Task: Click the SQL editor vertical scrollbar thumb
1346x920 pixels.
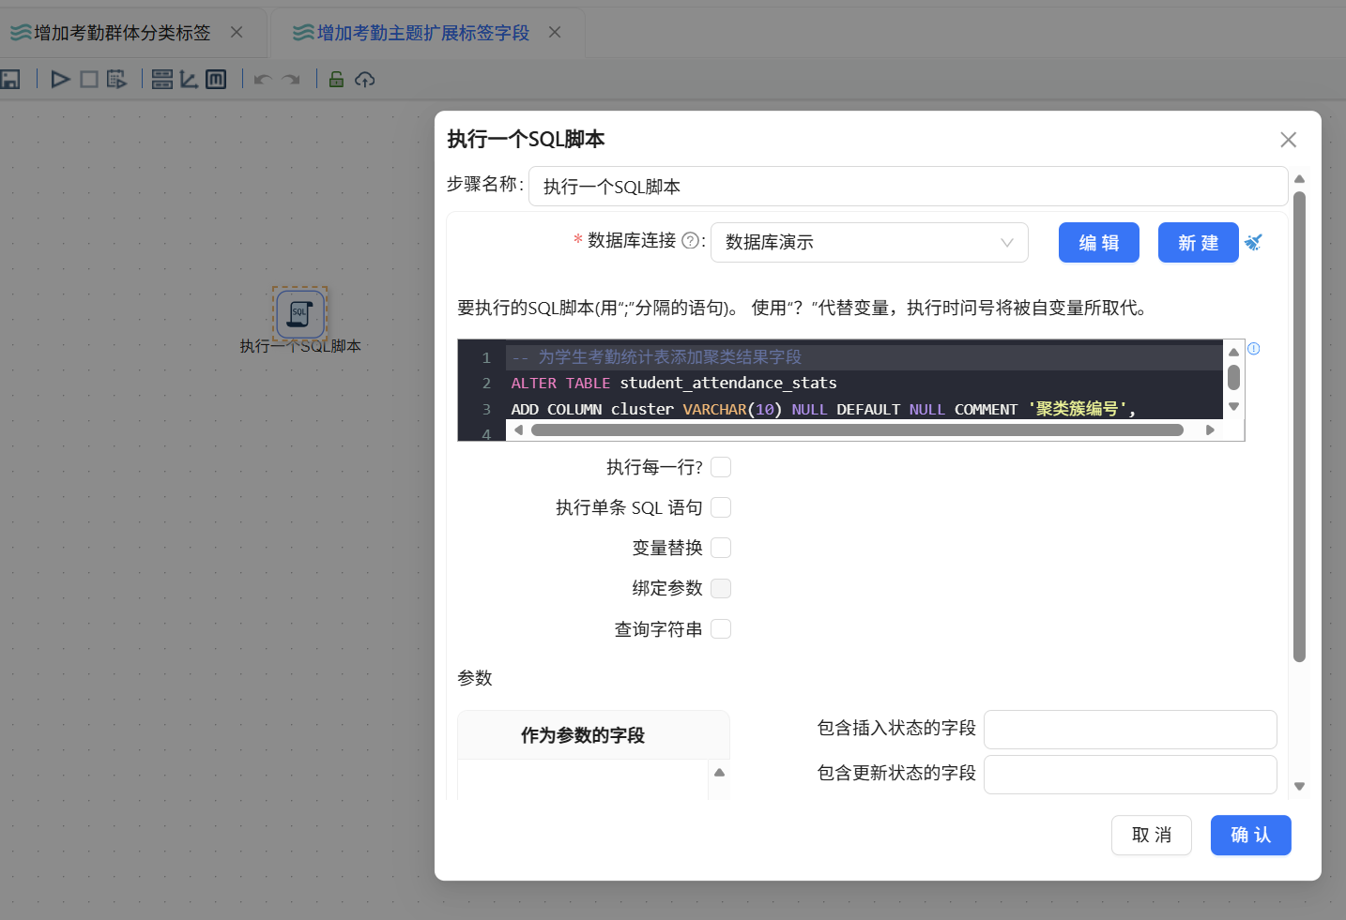Action: pos(1234,377)
